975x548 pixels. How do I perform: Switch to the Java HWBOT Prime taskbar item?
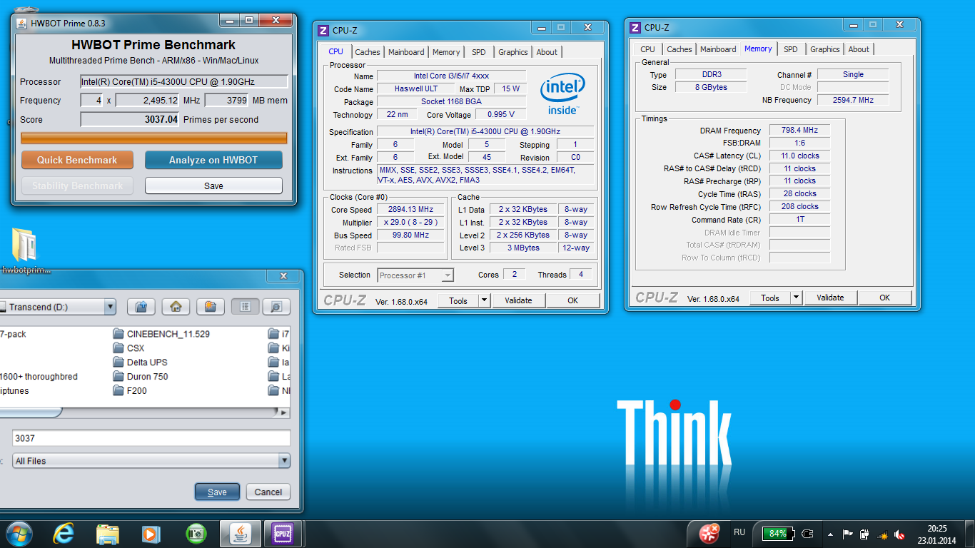[x=240, y=534]
